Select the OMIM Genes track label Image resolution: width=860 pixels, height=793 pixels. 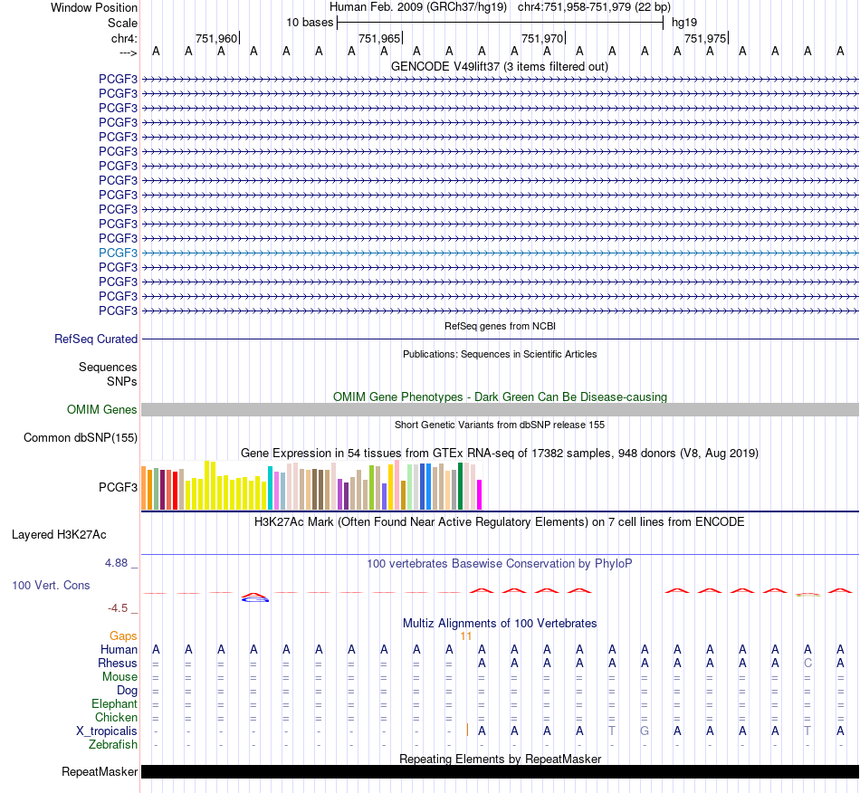click(x=102, y=410)
